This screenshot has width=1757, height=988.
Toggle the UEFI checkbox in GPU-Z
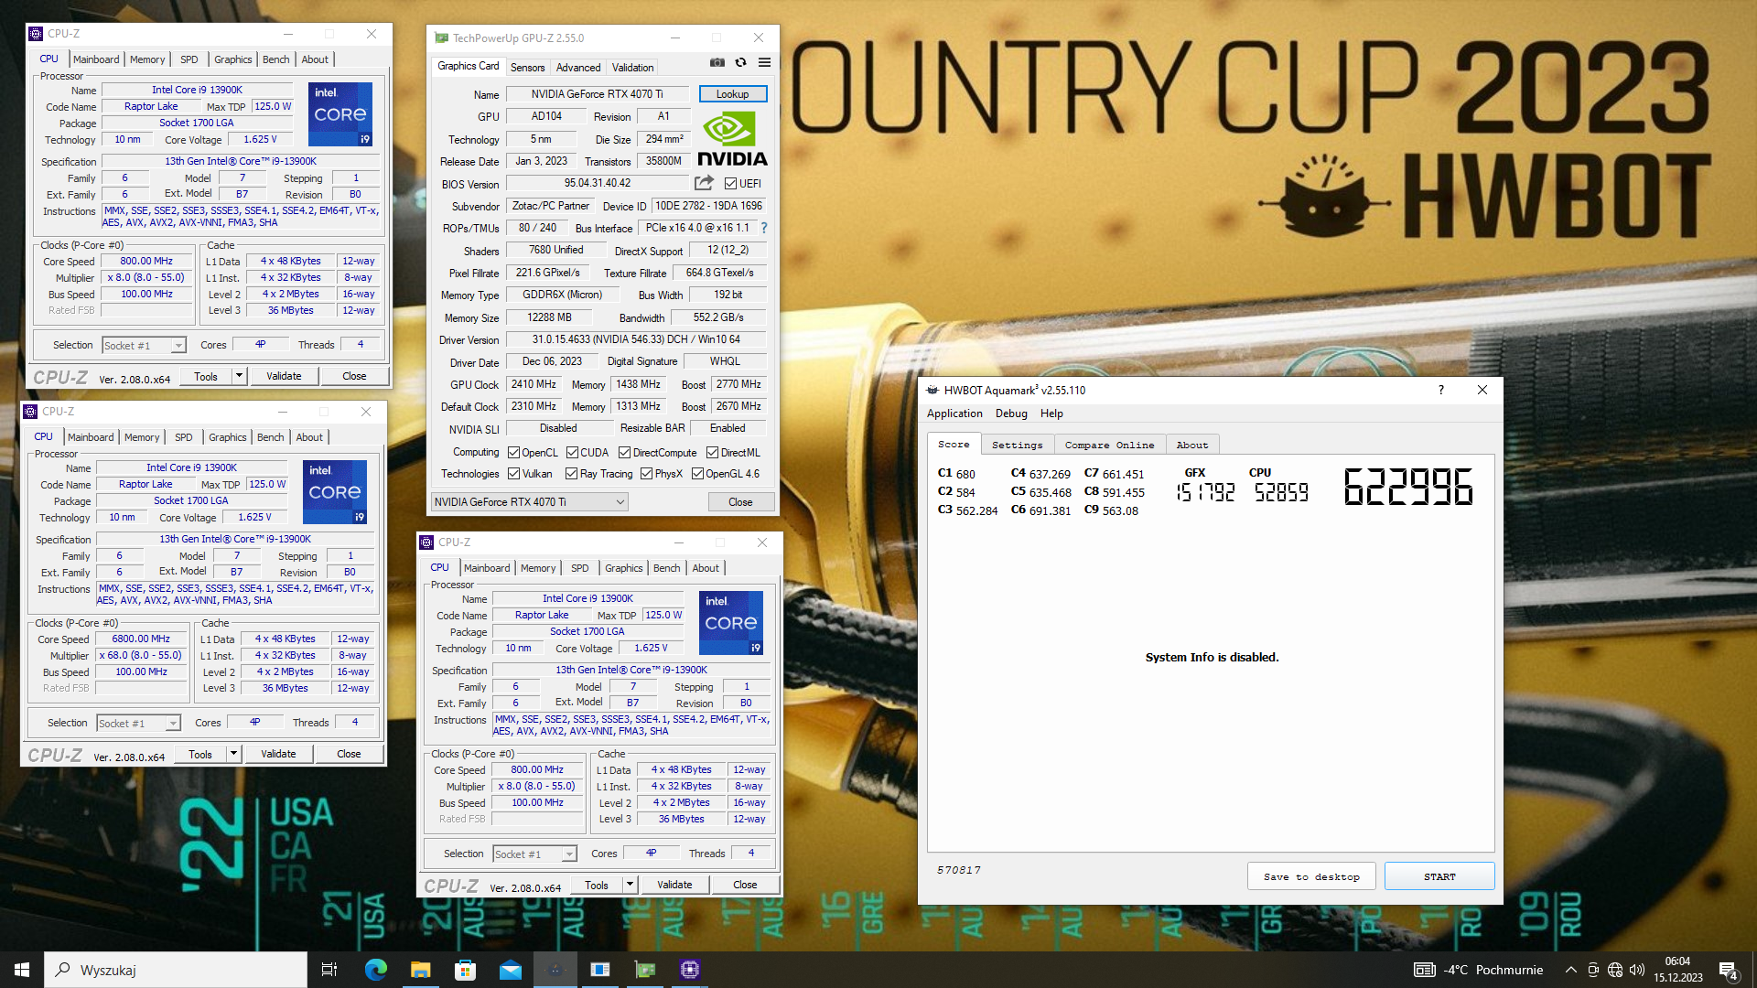[x=730, y=184]
